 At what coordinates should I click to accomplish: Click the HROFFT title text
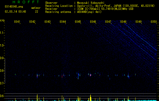(x=26, y=2)
